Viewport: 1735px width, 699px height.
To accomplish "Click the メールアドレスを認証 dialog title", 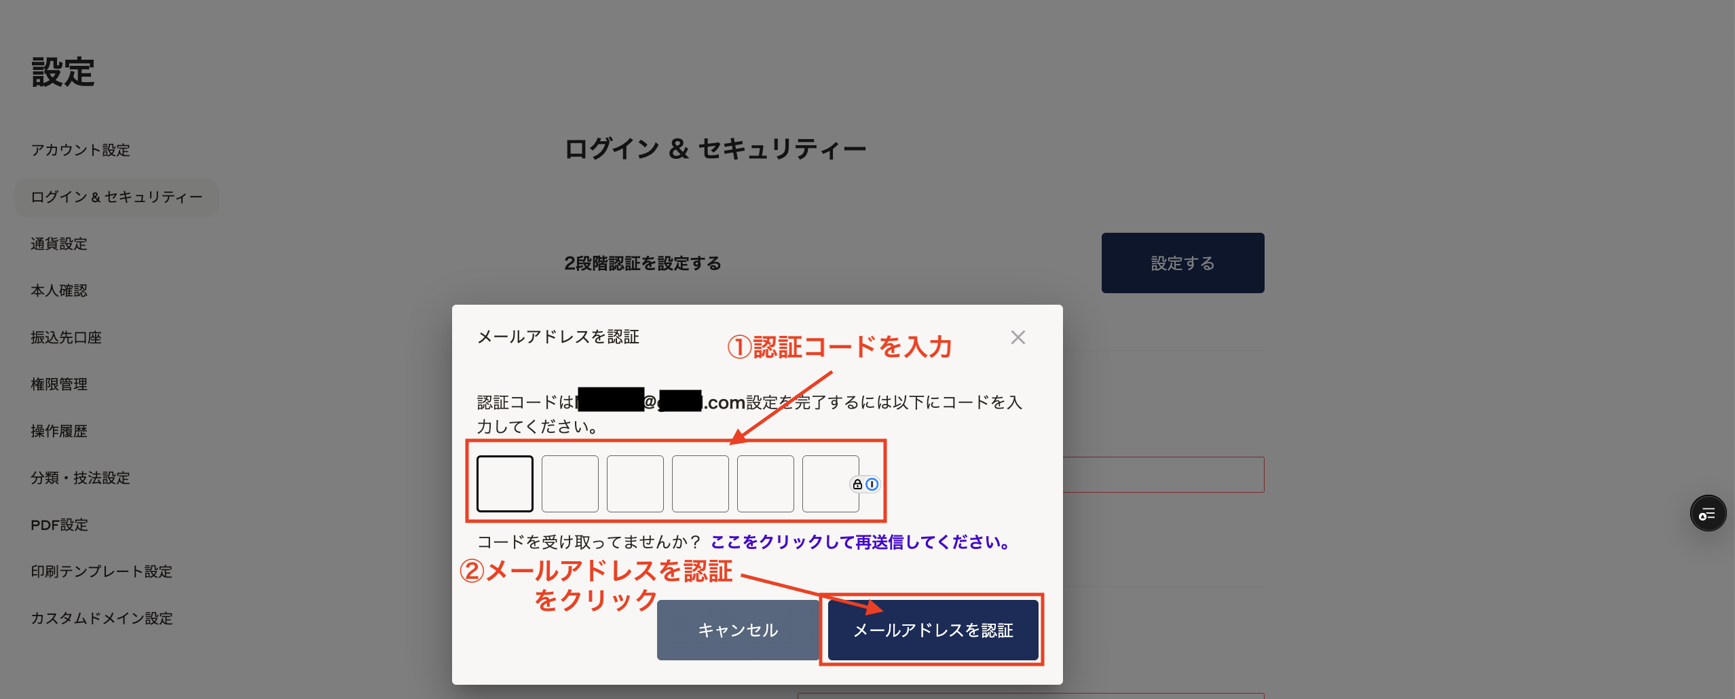I will (x=558, y=337).
